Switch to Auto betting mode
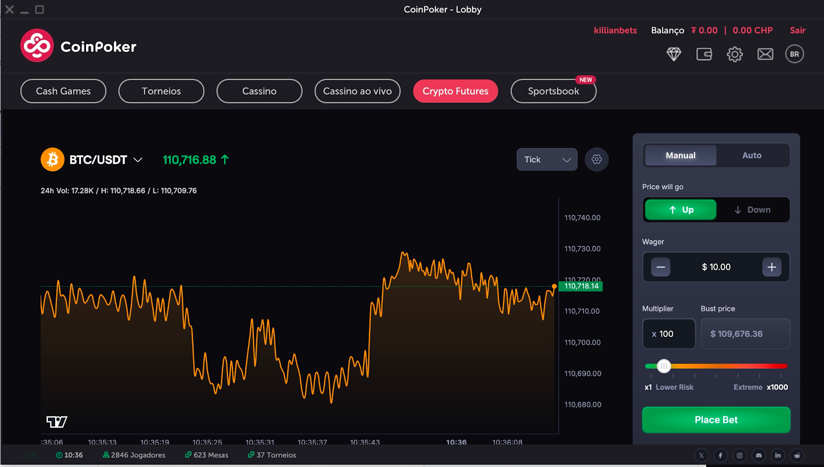This screenshot has height=467, width=824. (752, 155)
